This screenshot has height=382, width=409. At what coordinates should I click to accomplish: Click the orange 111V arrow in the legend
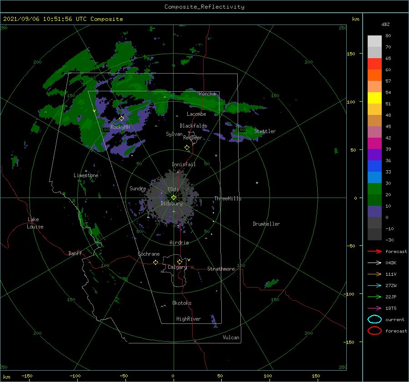(x=374, y=274)
